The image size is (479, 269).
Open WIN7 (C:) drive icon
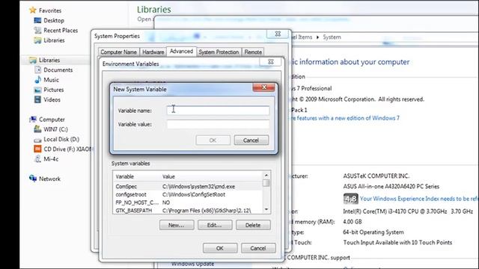click(37, 129)
